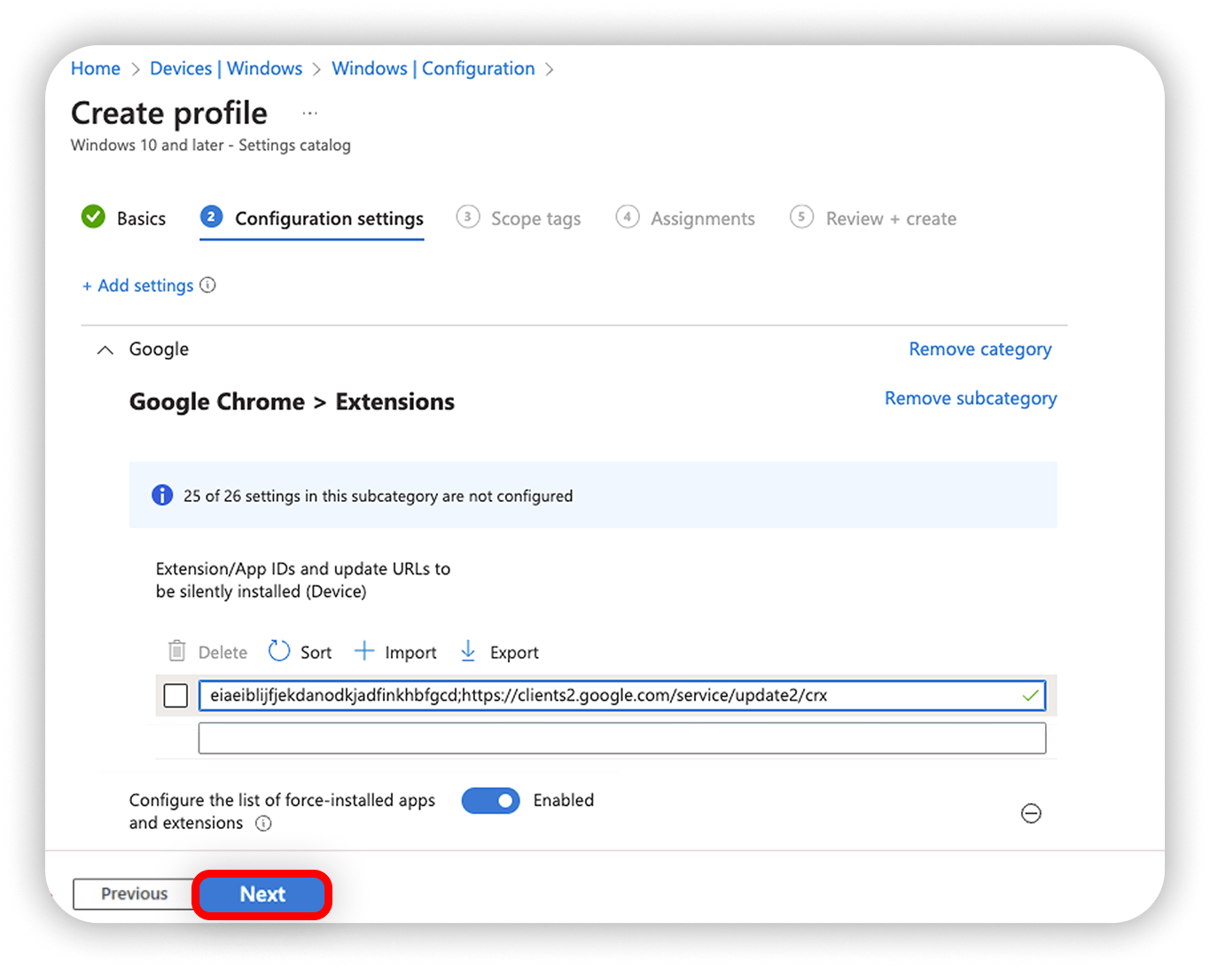Screen dimensions: 1210x969
Task: Click the green validation check in the extension field
Action: (x=1030, y=695)
